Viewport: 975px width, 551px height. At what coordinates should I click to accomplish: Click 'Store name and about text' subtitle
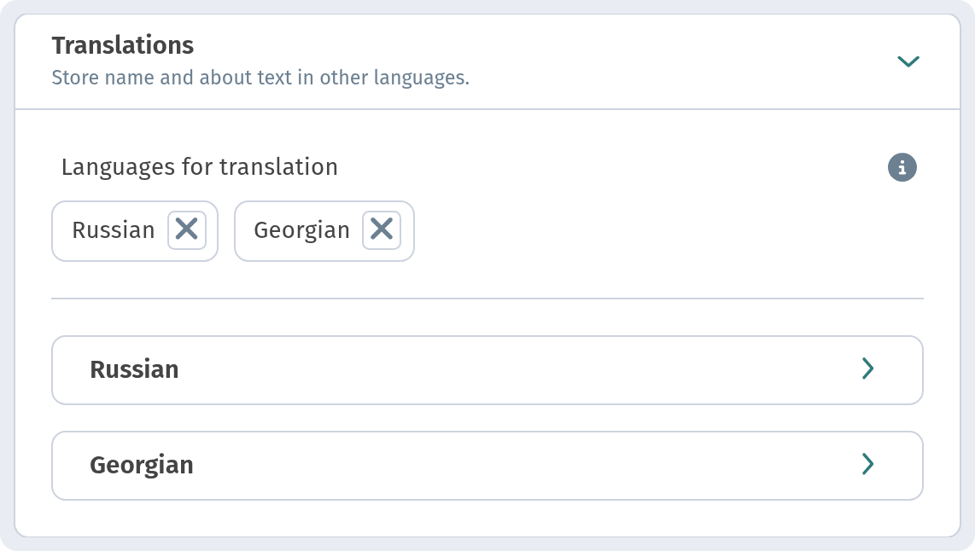(260, 78)
